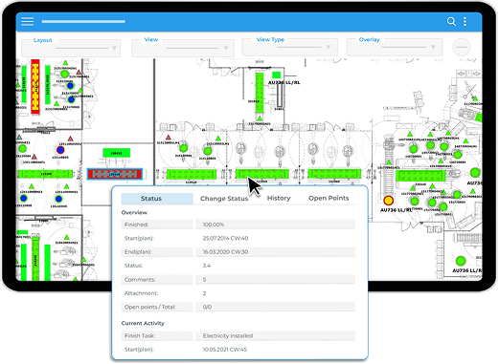Click the green square next to the top AU736 LL/RL label
The height and width of the screenshot is (364, 499).
(276, 75)
